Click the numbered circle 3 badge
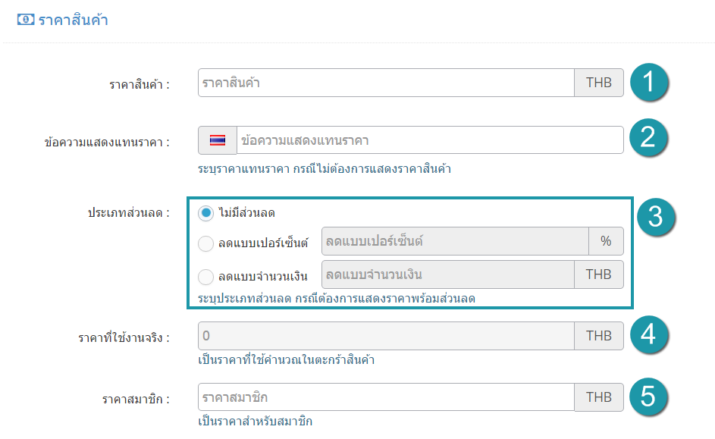 pyautogui.click(x=656, y=217)
